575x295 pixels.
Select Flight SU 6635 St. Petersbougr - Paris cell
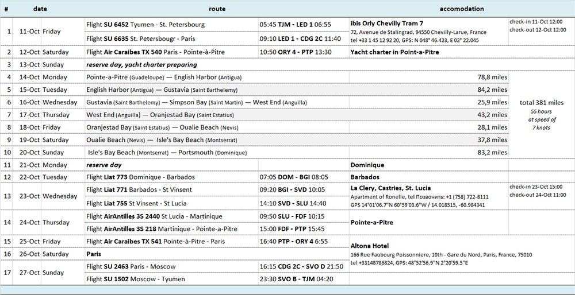pos(171,38)
